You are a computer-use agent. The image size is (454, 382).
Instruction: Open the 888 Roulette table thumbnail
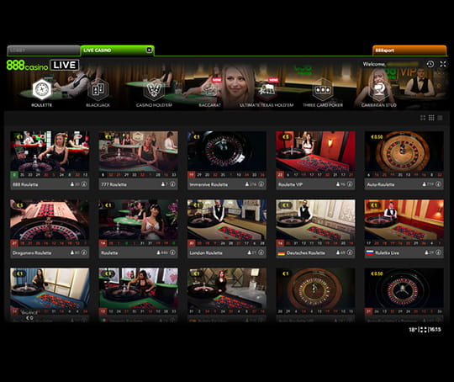coord(50,151)
